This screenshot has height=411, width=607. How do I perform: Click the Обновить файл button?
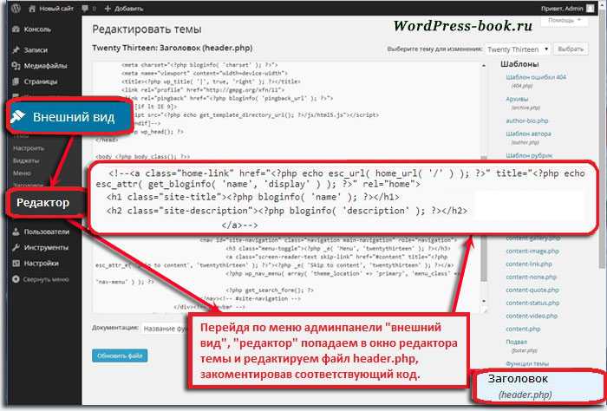pyautogui.click(x=120, y=356)
